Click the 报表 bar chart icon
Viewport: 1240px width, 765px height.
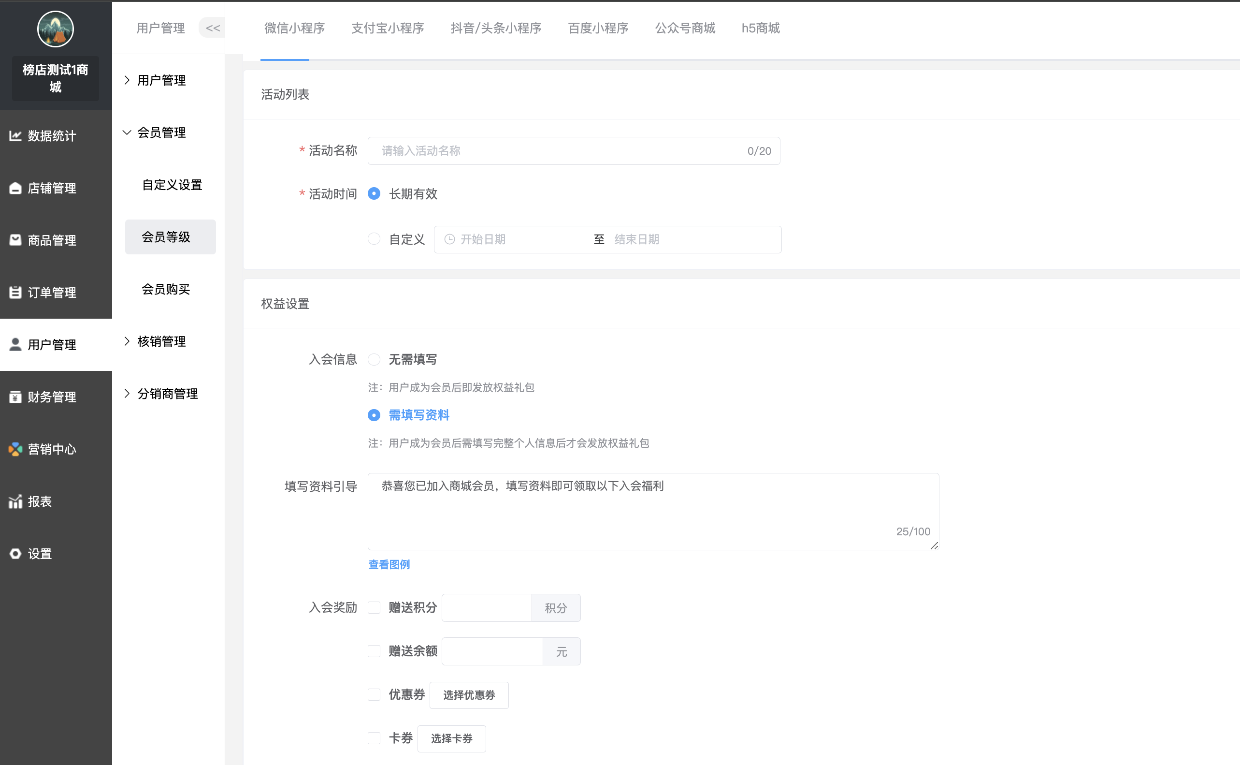[x=15, y=501]
